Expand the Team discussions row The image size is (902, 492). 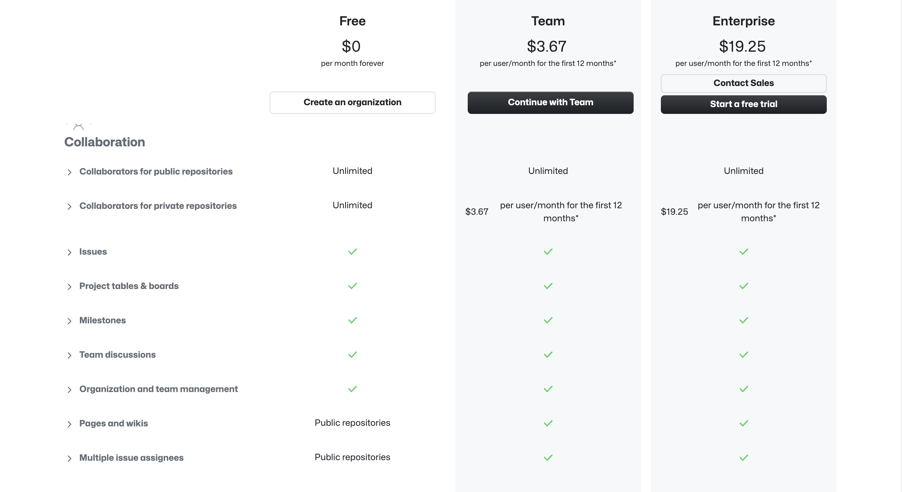(x=70, y=355)
